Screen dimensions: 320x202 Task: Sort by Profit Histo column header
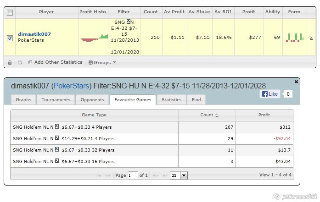tap(93, 12)
